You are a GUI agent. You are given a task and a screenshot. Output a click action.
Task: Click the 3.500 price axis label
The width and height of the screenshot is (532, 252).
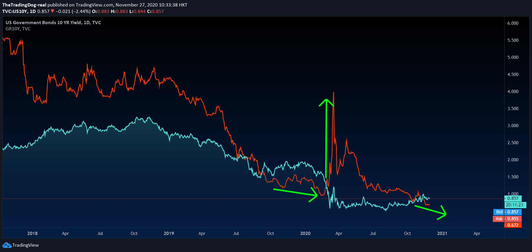(513, 108)
